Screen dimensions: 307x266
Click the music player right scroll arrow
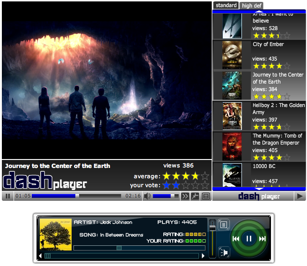pos(203,256)
